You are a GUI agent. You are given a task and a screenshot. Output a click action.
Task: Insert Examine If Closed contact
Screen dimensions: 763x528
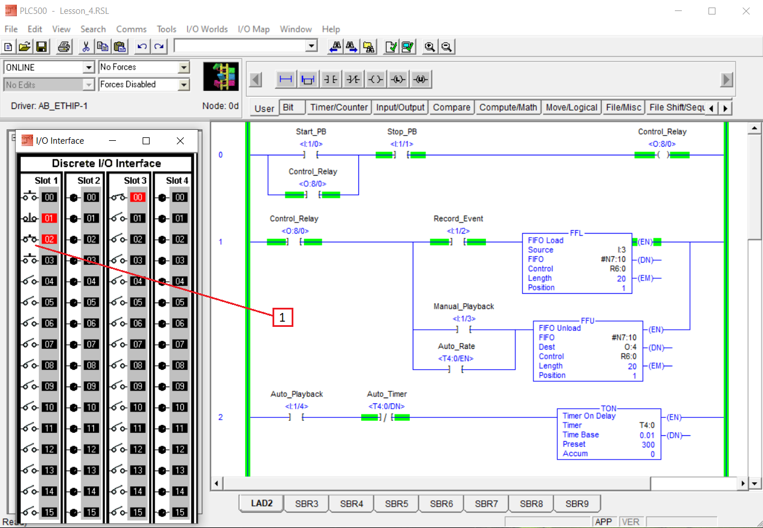point(330,79)
